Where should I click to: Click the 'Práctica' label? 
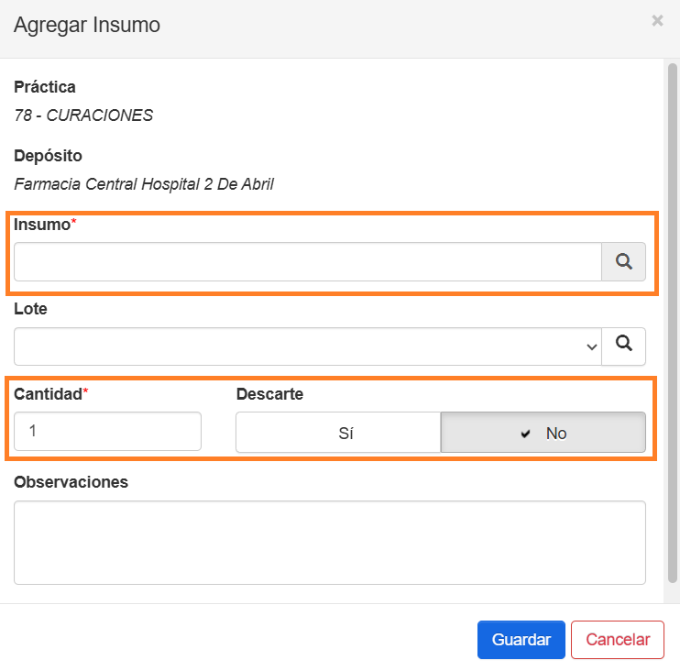(x=45, y=87)
